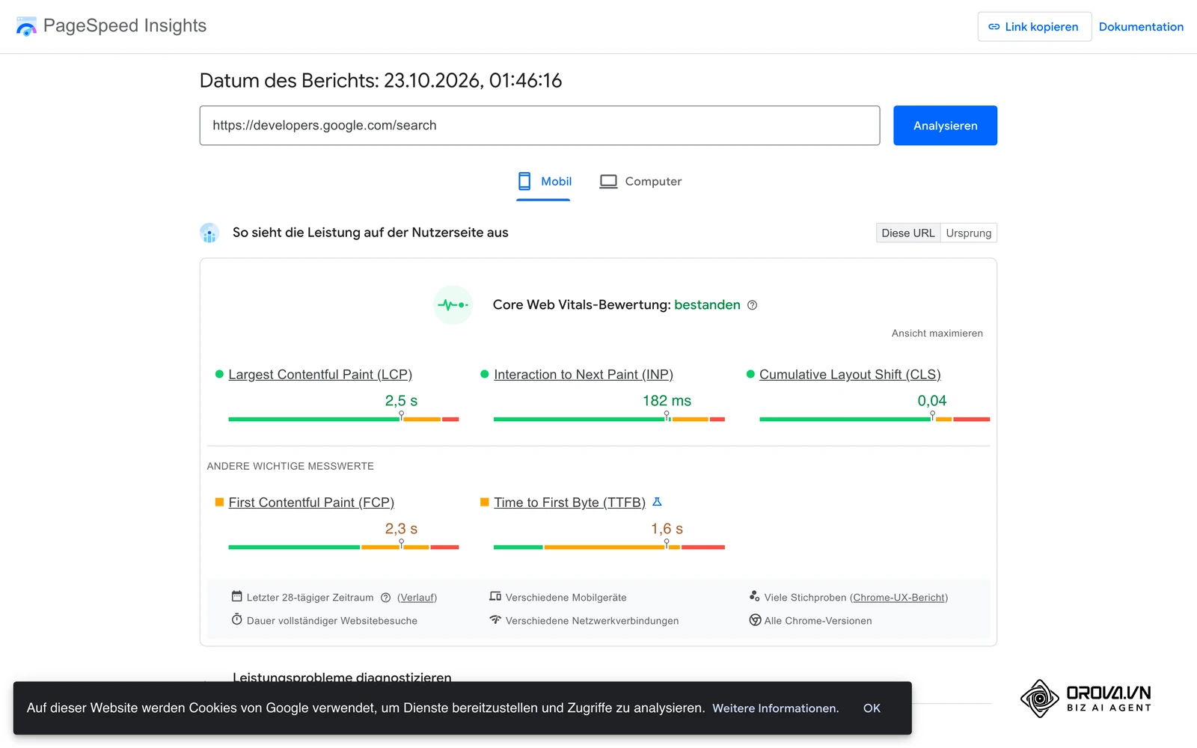Open the First Contentful Paint (FCP) link
The width and height of the screenshot is (1197, 748).
point(311,503)
